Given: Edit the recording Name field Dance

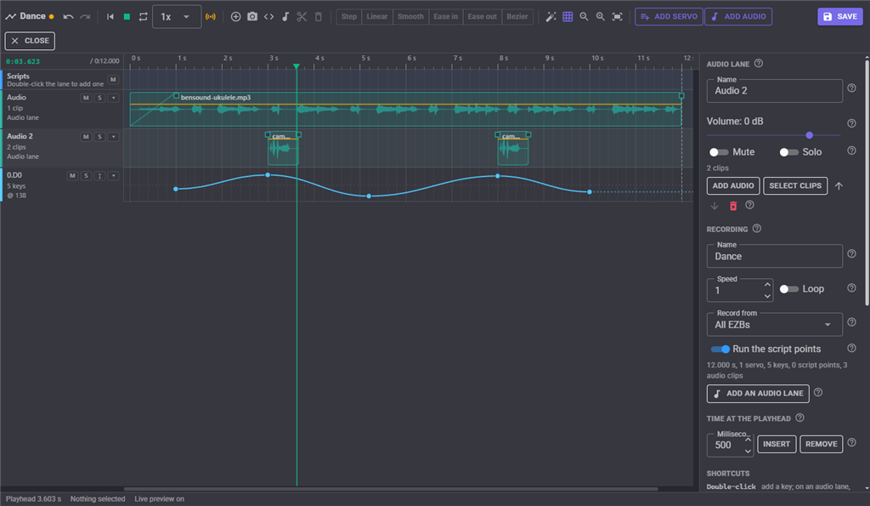Looking at the screenshot, I should pos(775,257).
